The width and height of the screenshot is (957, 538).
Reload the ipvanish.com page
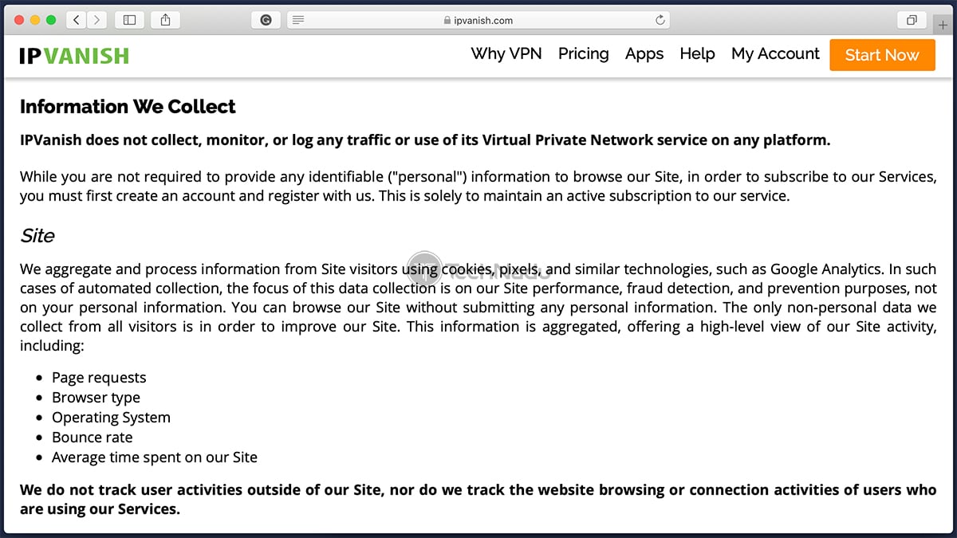660,21
